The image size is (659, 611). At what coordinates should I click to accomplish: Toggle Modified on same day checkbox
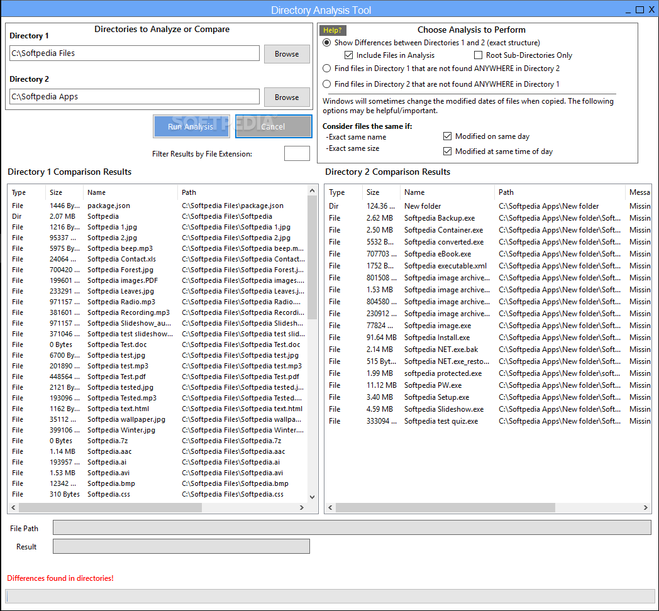[x=447, y=136]
